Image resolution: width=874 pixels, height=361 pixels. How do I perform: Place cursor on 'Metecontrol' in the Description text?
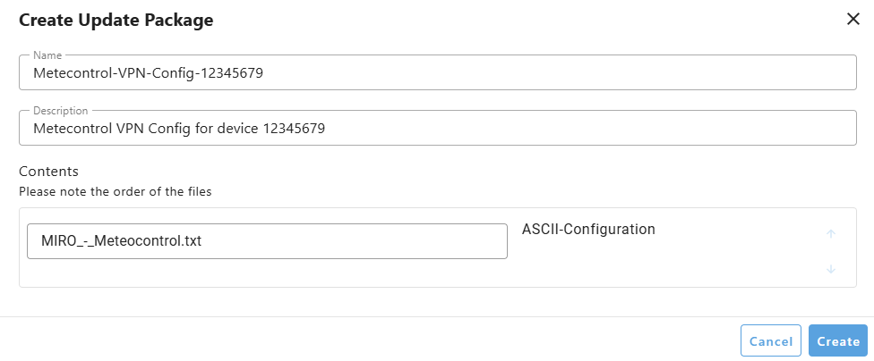pos(71,129)
